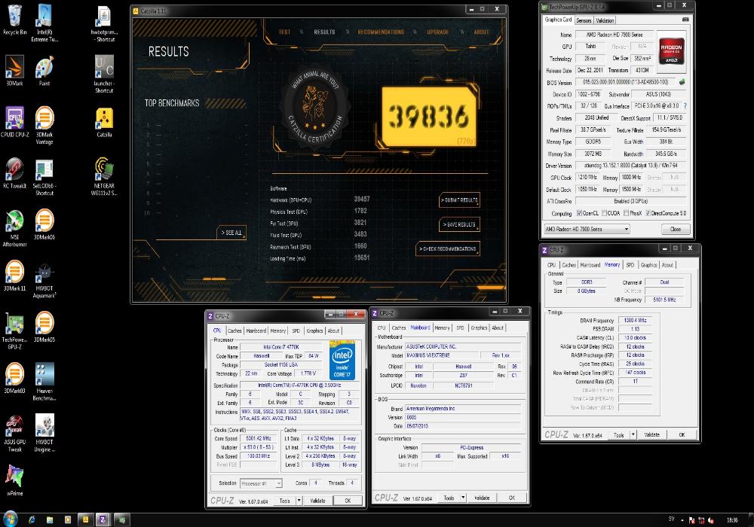
Task: Launch the 3DMark desktop icon
Action: click(14, 70)
